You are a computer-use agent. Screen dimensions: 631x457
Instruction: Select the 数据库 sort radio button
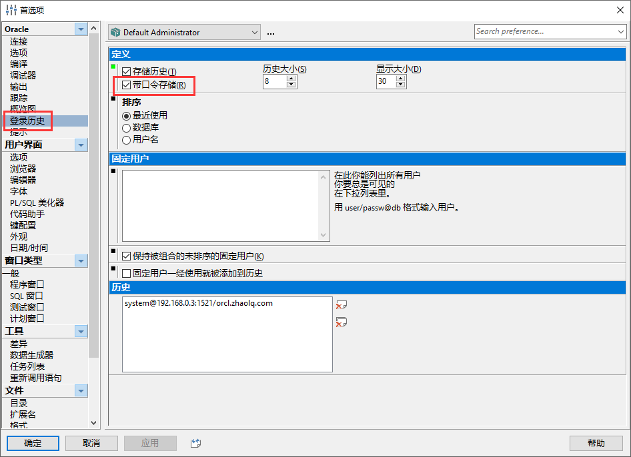click(126, 127)
